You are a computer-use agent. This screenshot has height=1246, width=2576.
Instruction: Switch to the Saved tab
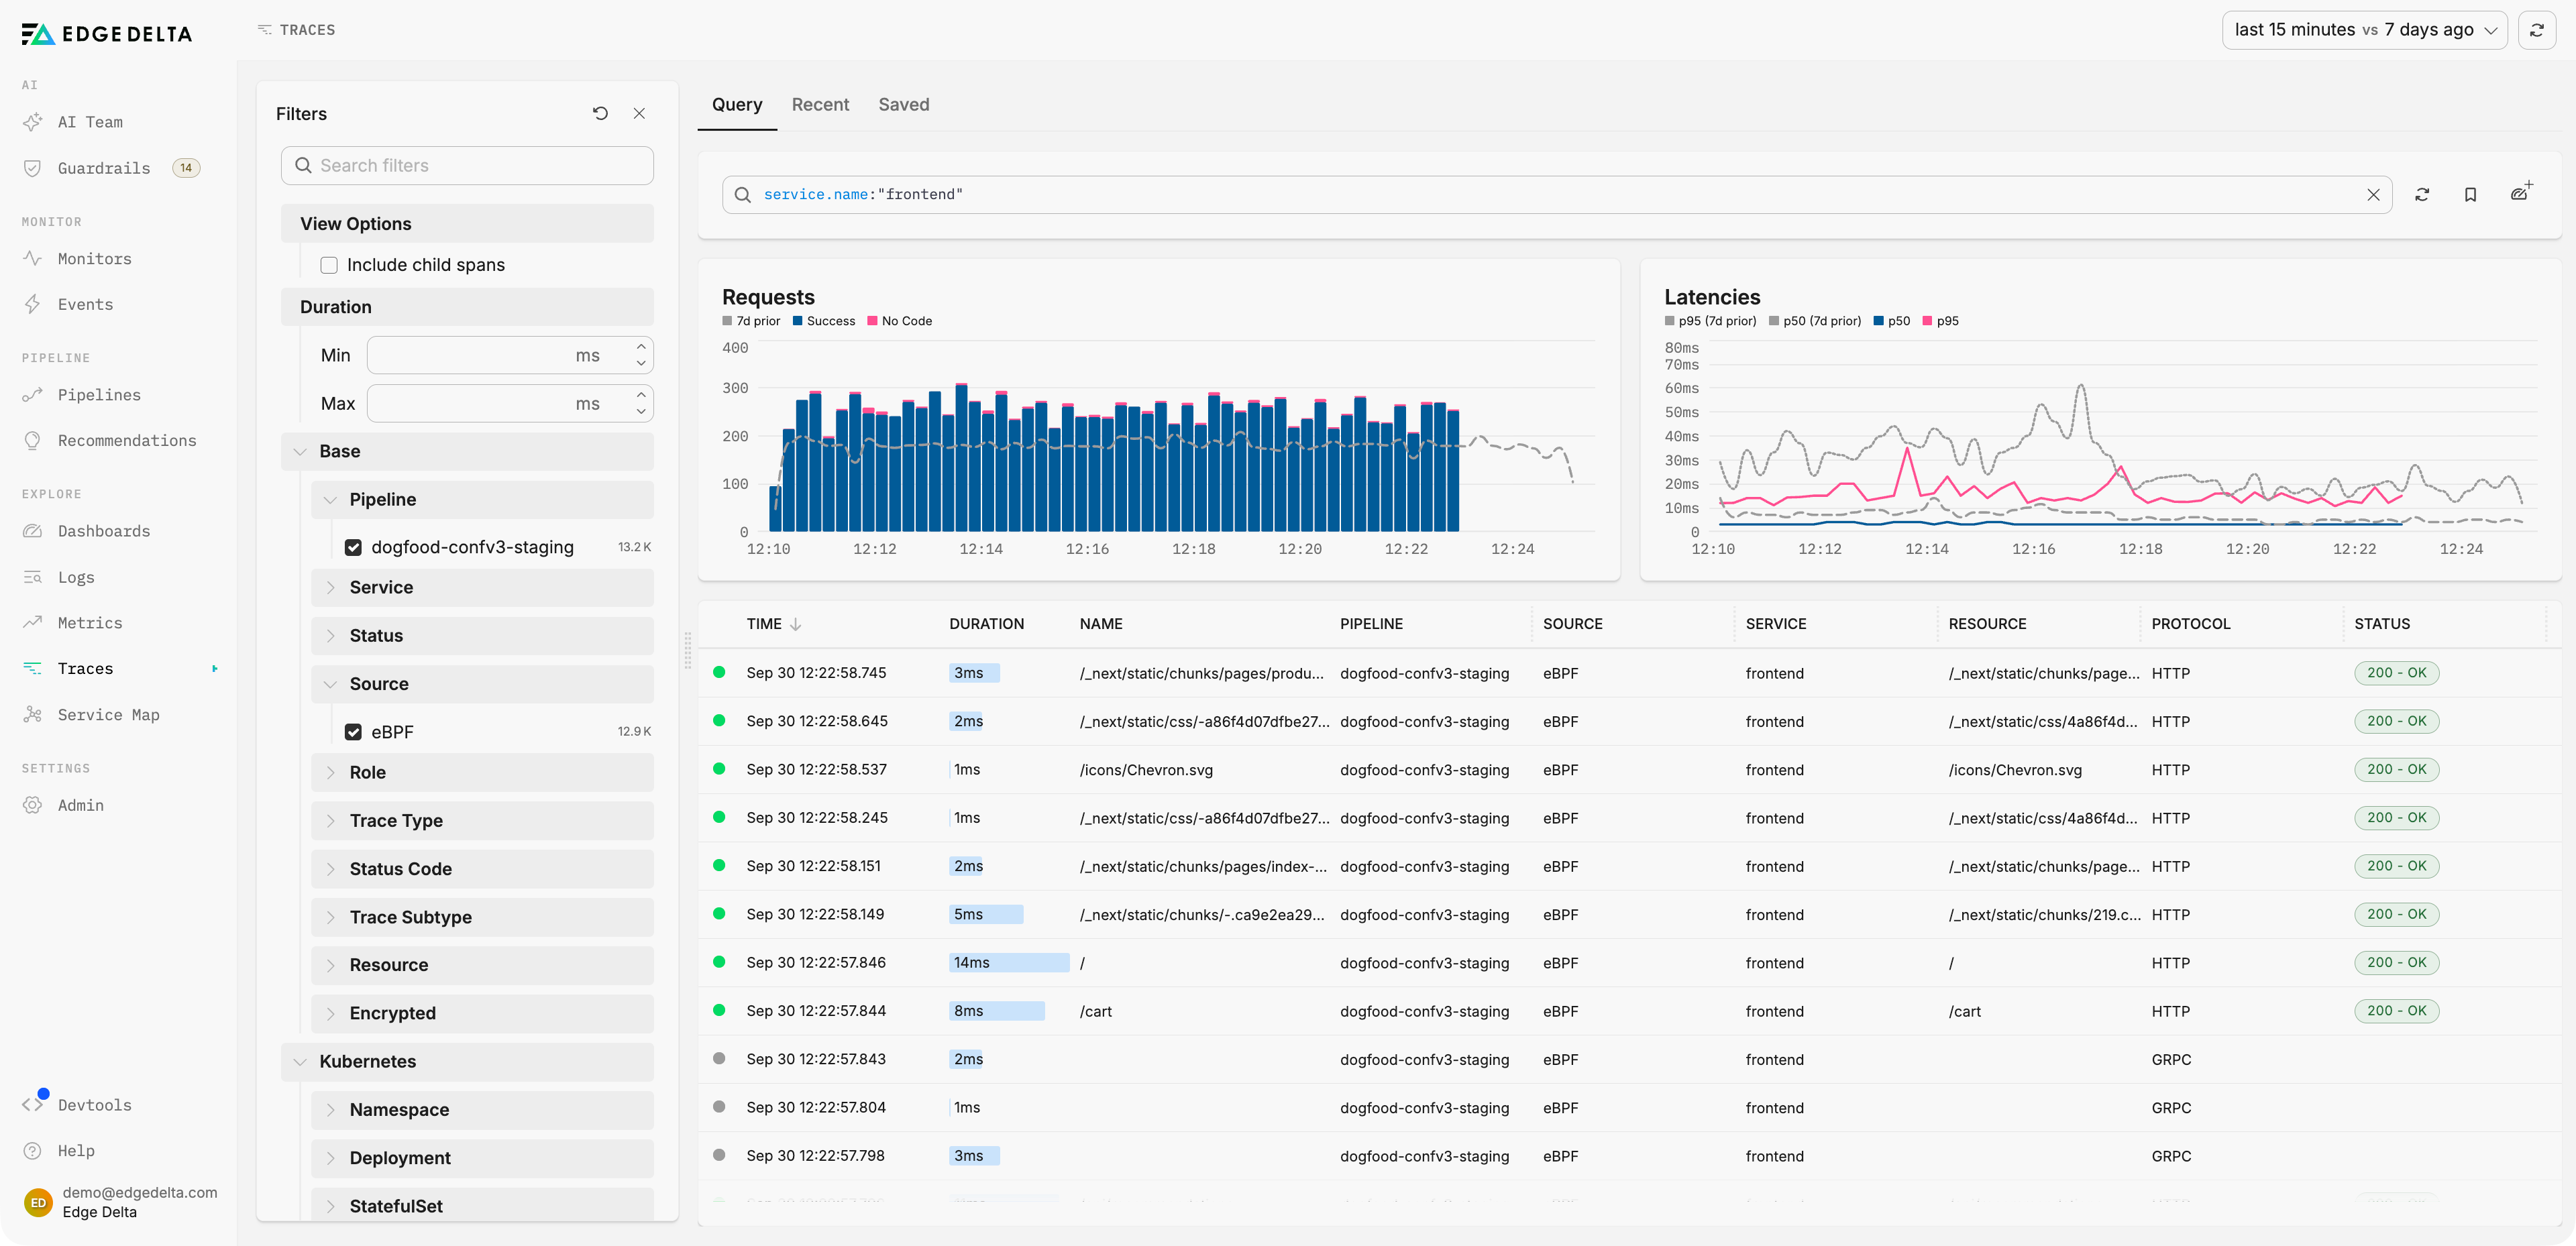[x=904, y=105]
